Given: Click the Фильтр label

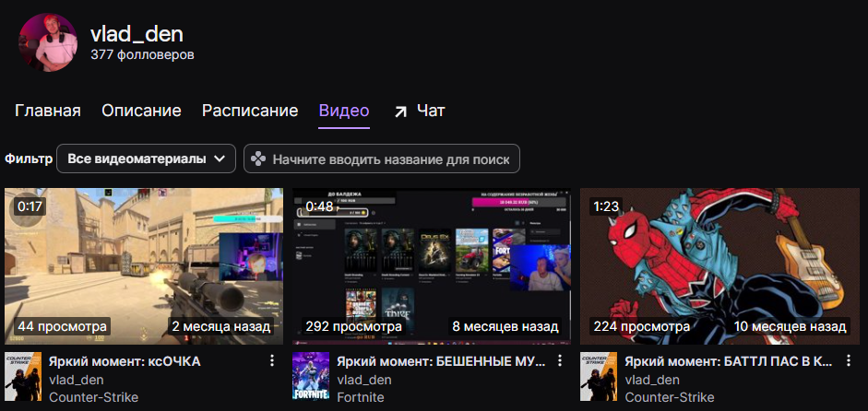Looking at the screenshot, I should [x=29, y=159].
